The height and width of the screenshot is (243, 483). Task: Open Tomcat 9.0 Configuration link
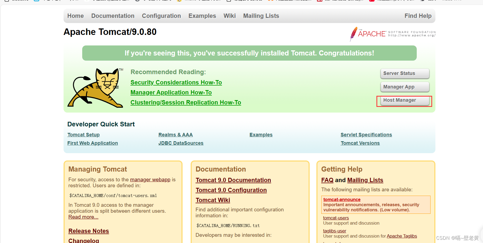(231, 190)
